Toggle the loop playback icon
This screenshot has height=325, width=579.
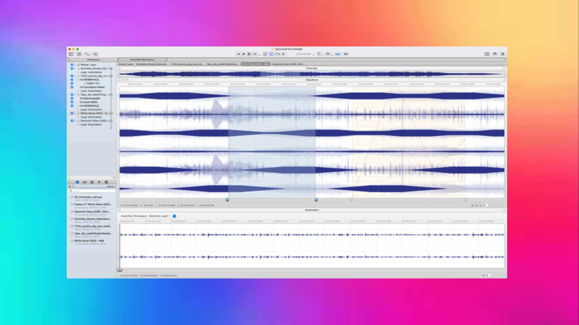click(x=265, y=54)
